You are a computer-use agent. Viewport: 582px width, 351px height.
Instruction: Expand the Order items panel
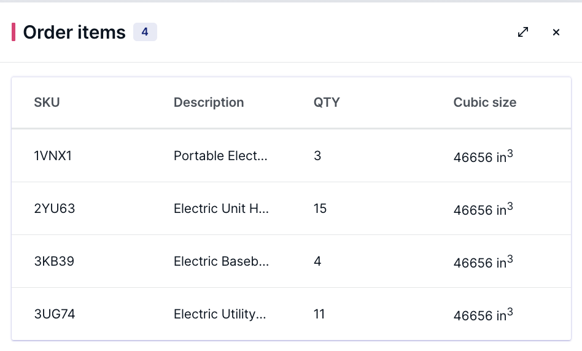523,33
